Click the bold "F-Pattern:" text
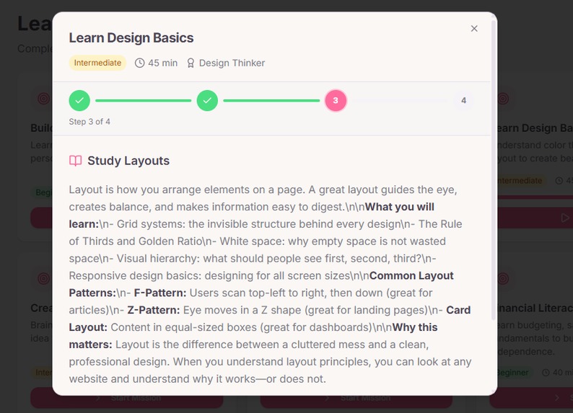The width and height of the screenshot is (573, 413). (x=160, y=293)
